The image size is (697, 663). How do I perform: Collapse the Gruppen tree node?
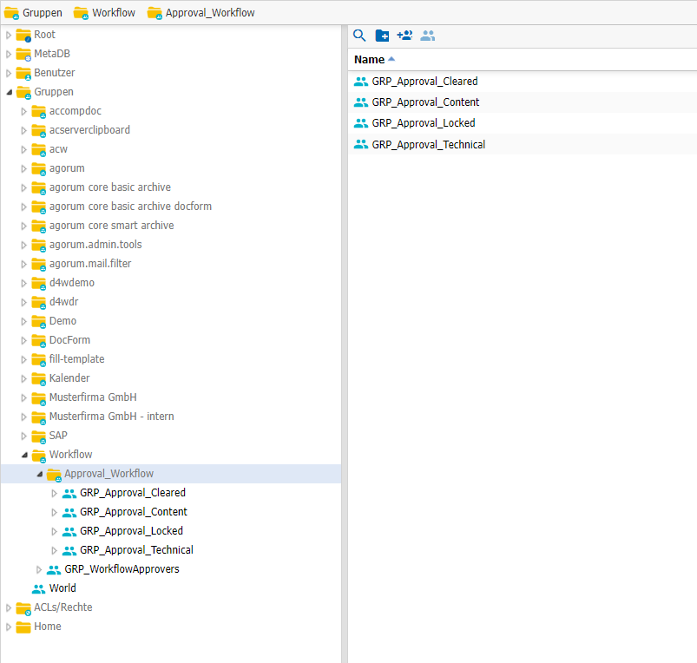click(x=9, y=93)
